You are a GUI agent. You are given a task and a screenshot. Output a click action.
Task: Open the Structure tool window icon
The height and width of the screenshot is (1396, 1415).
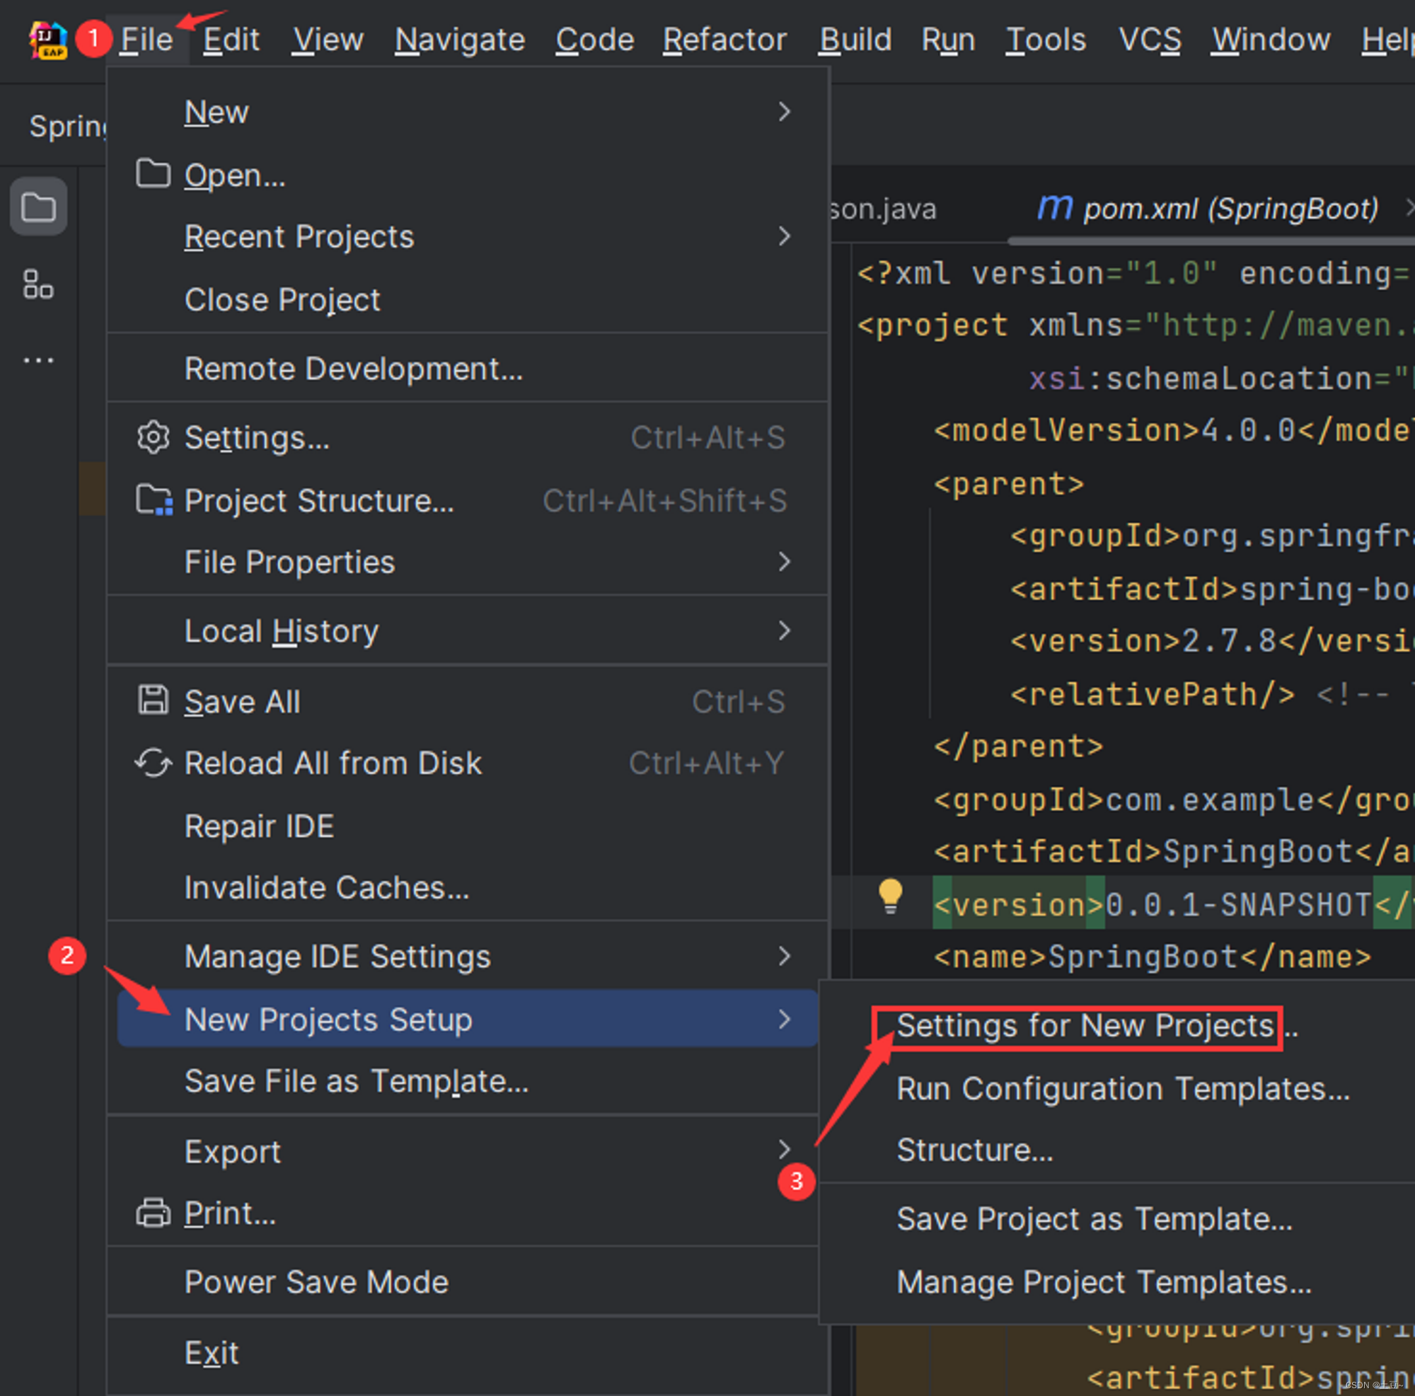coord(38,284)
